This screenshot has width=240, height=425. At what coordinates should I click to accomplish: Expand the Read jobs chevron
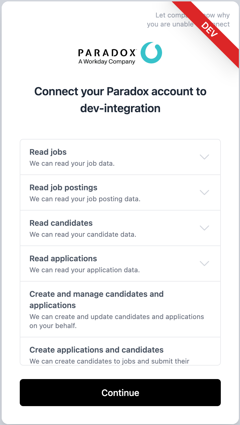tap(204, 157)
